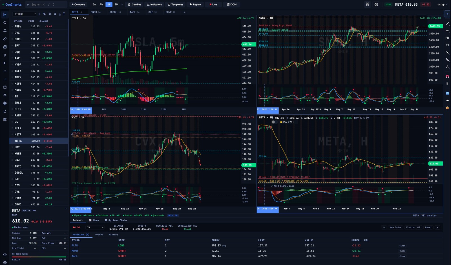Switch to the GOOGL chart tab
The image size is (451, 265).
(115, 12)
